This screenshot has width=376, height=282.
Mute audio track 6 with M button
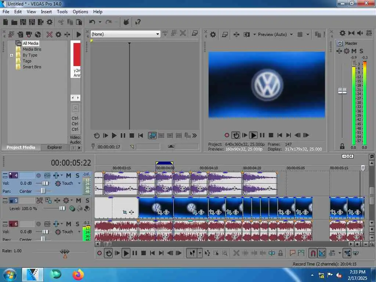69,224
